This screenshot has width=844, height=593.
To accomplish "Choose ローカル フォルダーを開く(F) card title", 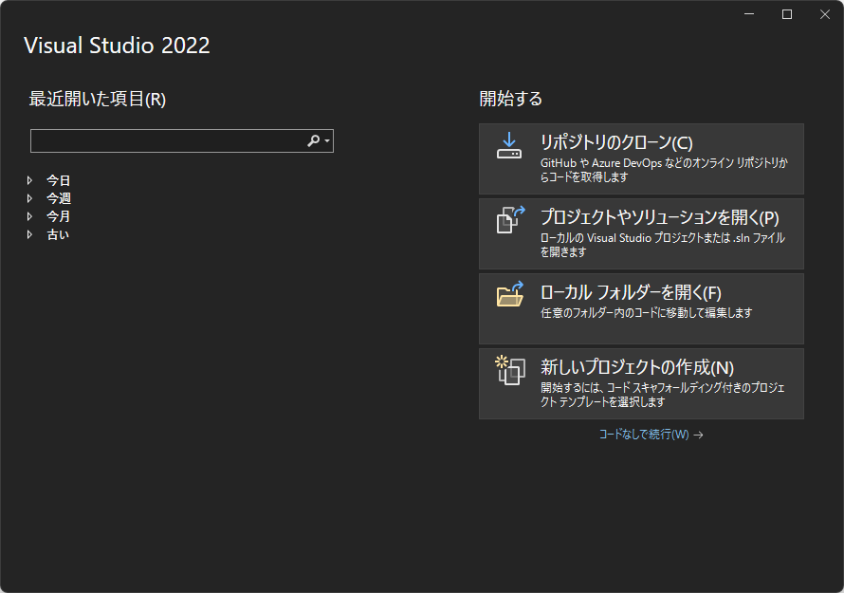I will (631, 292).
